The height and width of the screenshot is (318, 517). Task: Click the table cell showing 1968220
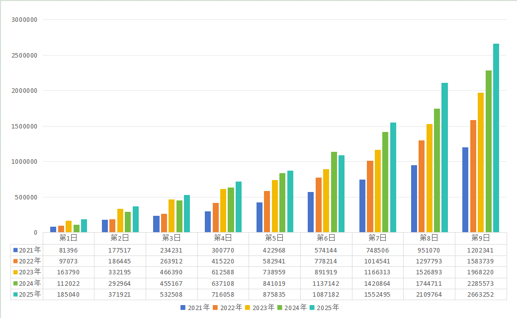pyautogui.click(x=480, y=272)
